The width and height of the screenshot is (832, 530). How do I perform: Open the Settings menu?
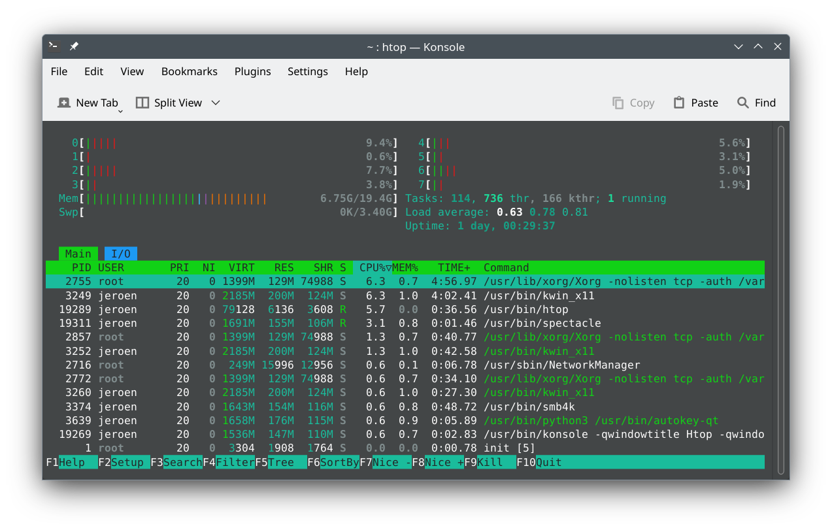pyautogui.click(x=307, y=71)
